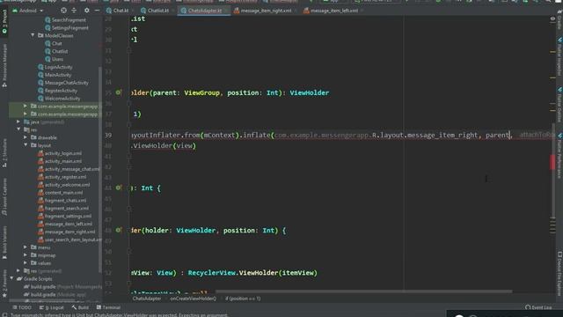Collapse the Gradle Scripts node
Screen dimensions: 563x317
pyautogui.click(x=11, y=278)
